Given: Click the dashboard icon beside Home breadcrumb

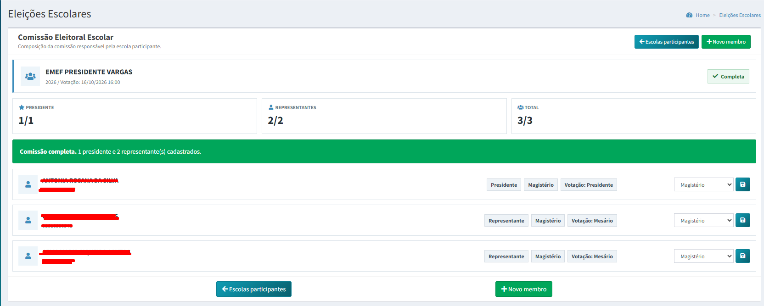Looking at the screenshot, I should (689, 15).
